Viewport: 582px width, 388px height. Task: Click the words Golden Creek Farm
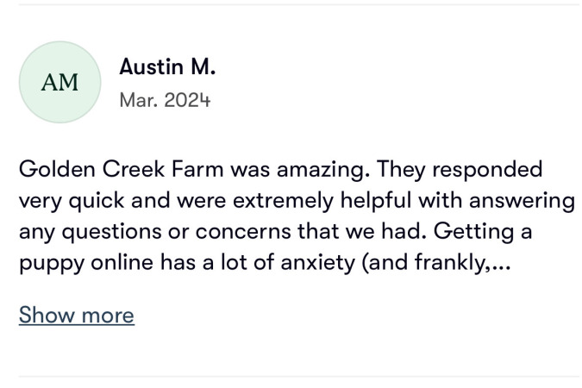tap(110, 169)
